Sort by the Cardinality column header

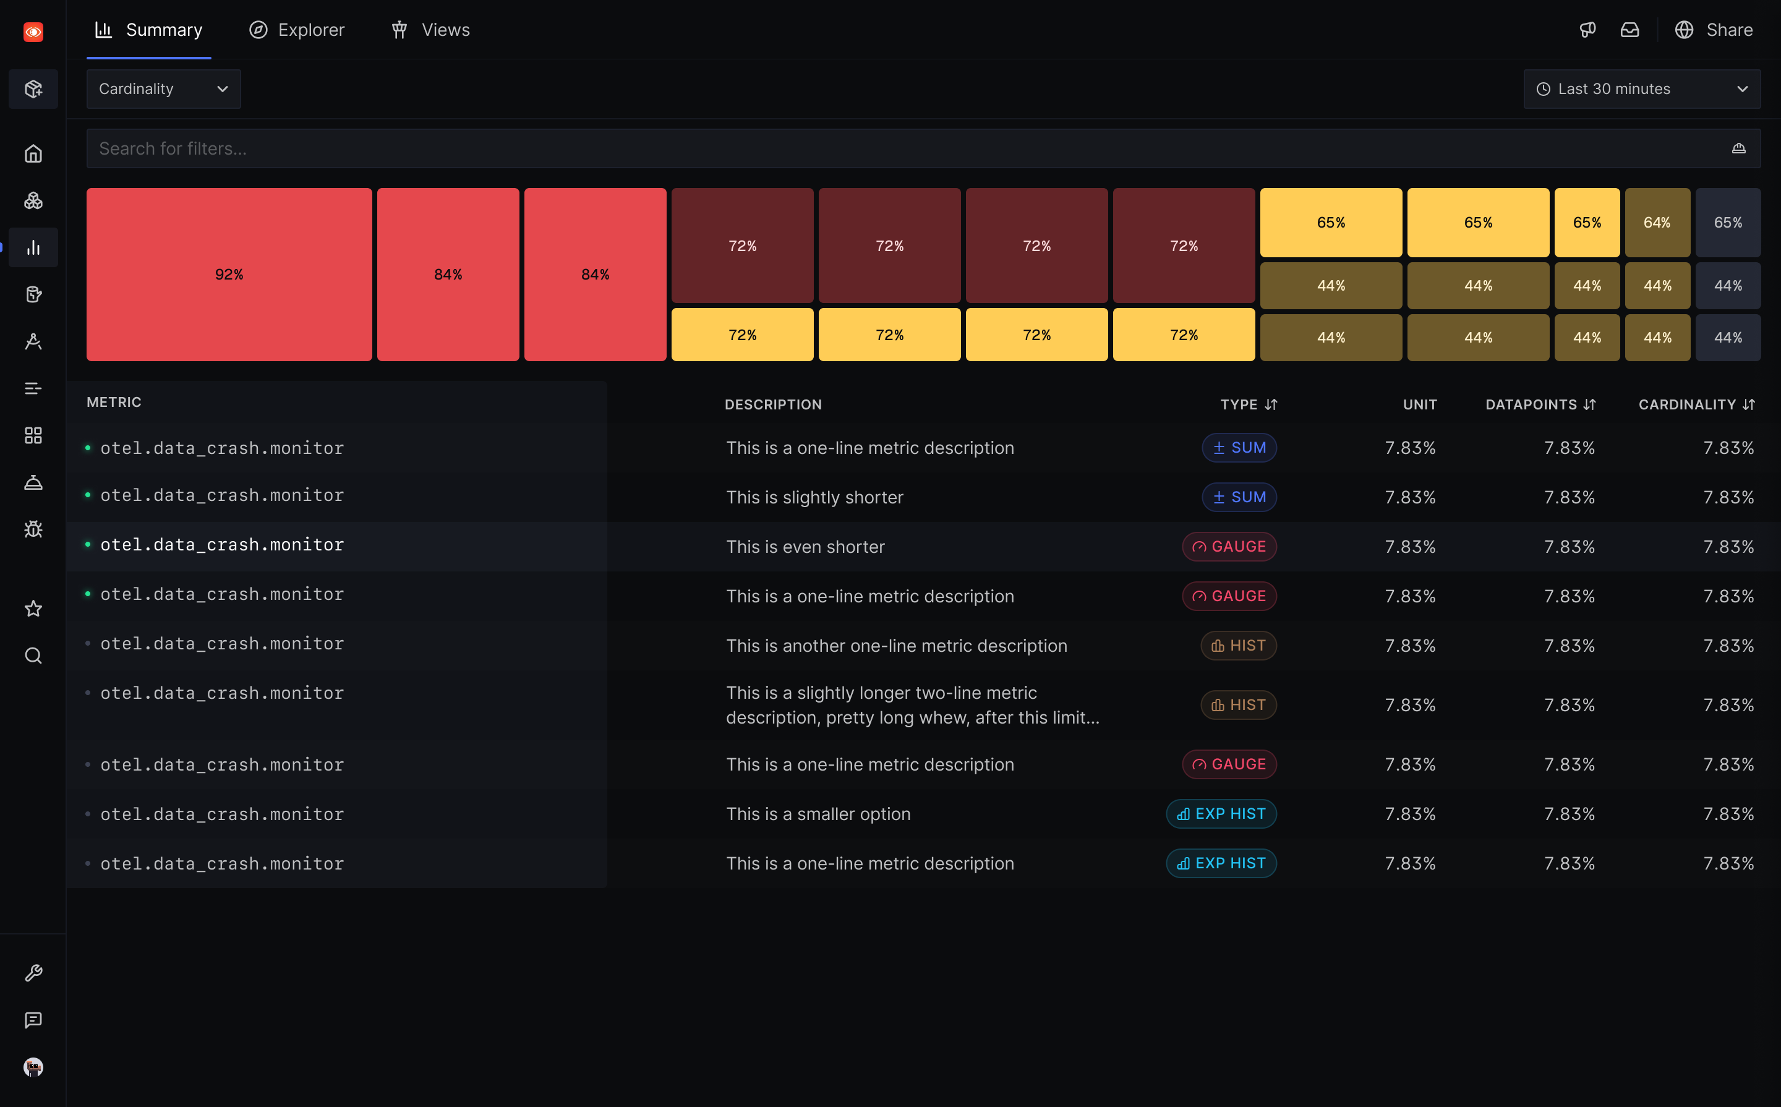(1696, 405)
